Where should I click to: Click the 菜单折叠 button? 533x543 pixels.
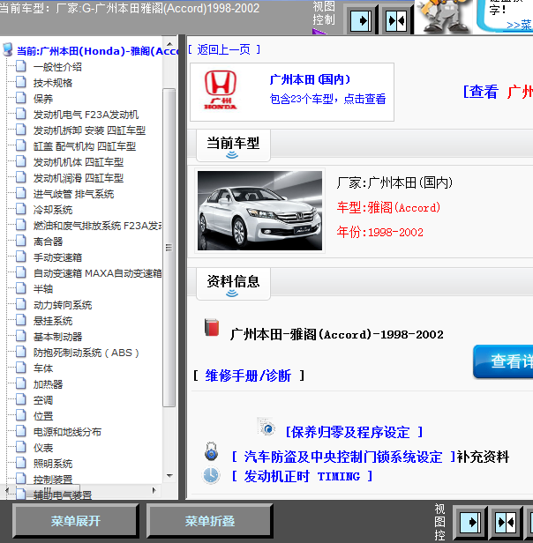click(x=210, y=521)
